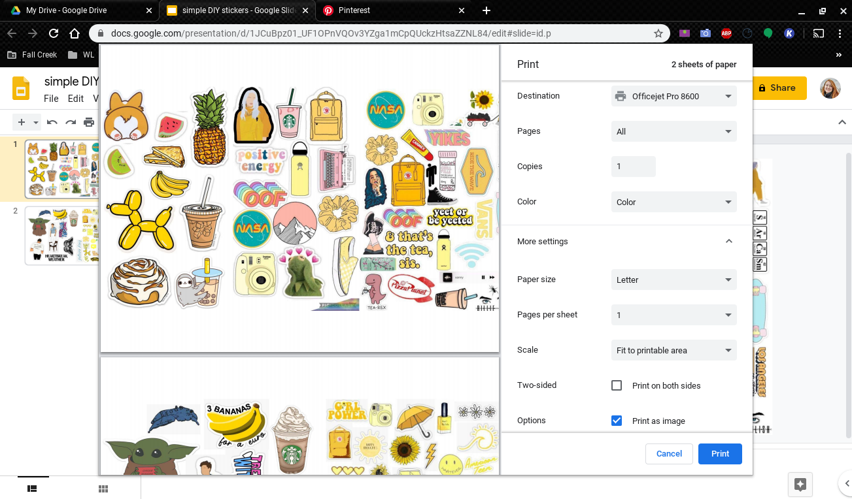Open the printer icon in the Slides toolbar
This screenshot has width=852, height=499.
point(88,121)
